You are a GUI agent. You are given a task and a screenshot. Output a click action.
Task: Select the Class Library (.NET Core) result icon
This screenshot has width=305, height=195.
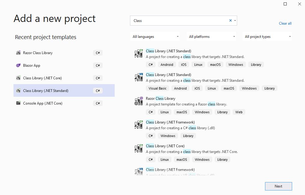point(139,148)
